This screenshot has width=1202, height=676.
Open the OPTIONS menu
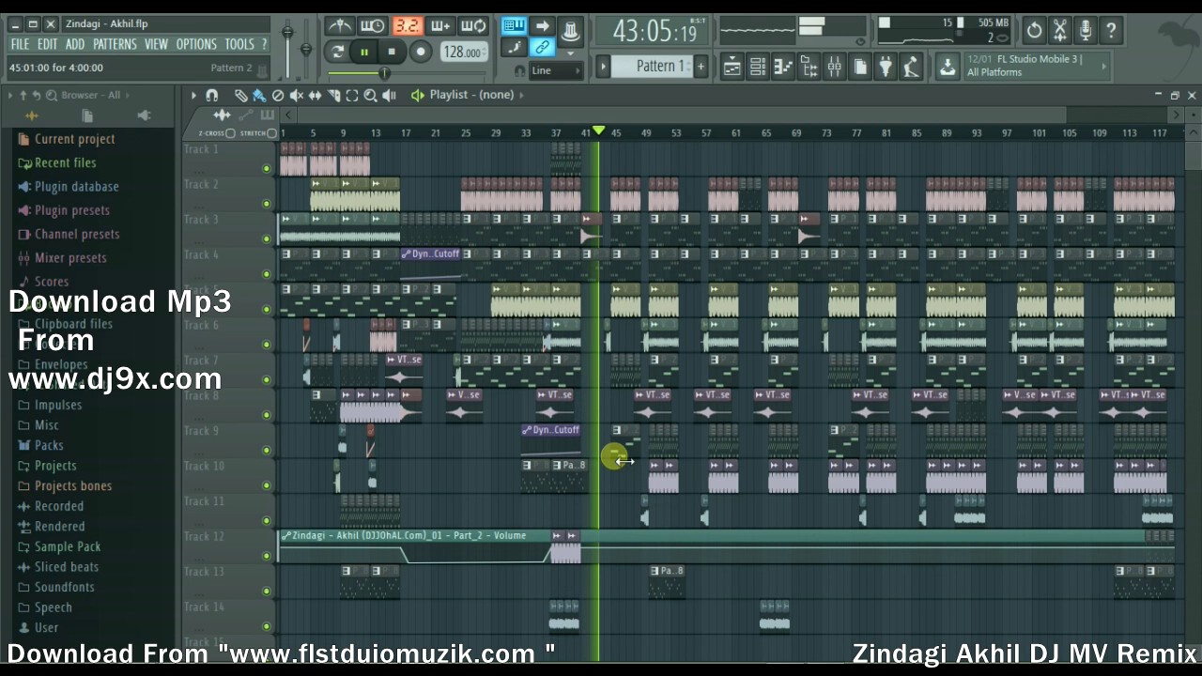[x=196, y=44]
